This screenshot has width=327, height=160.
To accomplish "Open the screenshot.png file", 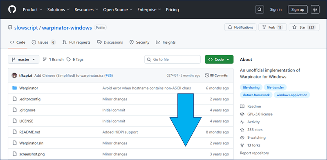I will pyautogui.click(x=32, y=154).
